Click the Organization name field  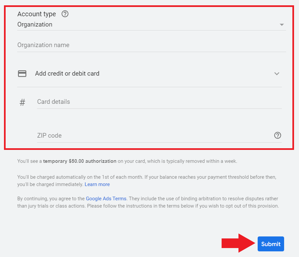(x=99, y=45)
